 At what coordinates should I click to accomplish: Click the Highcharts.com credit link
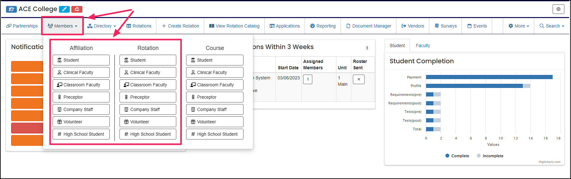point(549,162)
